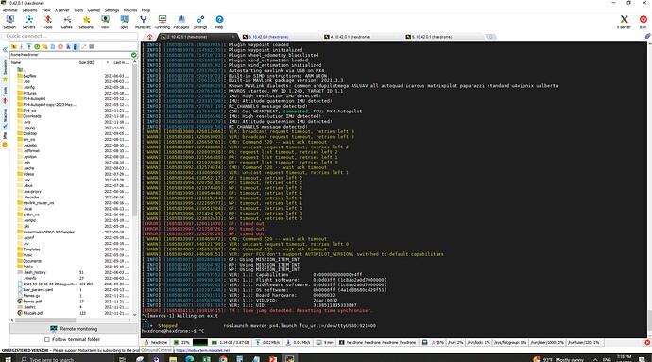
Task: Click the remote path input field
Action: [70, 55]
